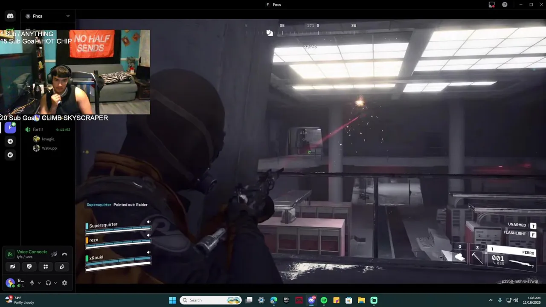Click reze health bar in squad list
Image resolution: width=546 pixels, height=307 pixels.
point(118,243)
